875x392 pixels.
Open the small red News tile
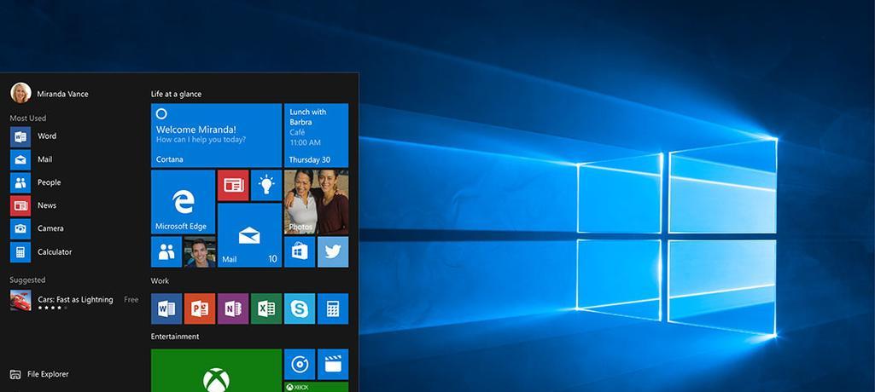click(233, 186)
